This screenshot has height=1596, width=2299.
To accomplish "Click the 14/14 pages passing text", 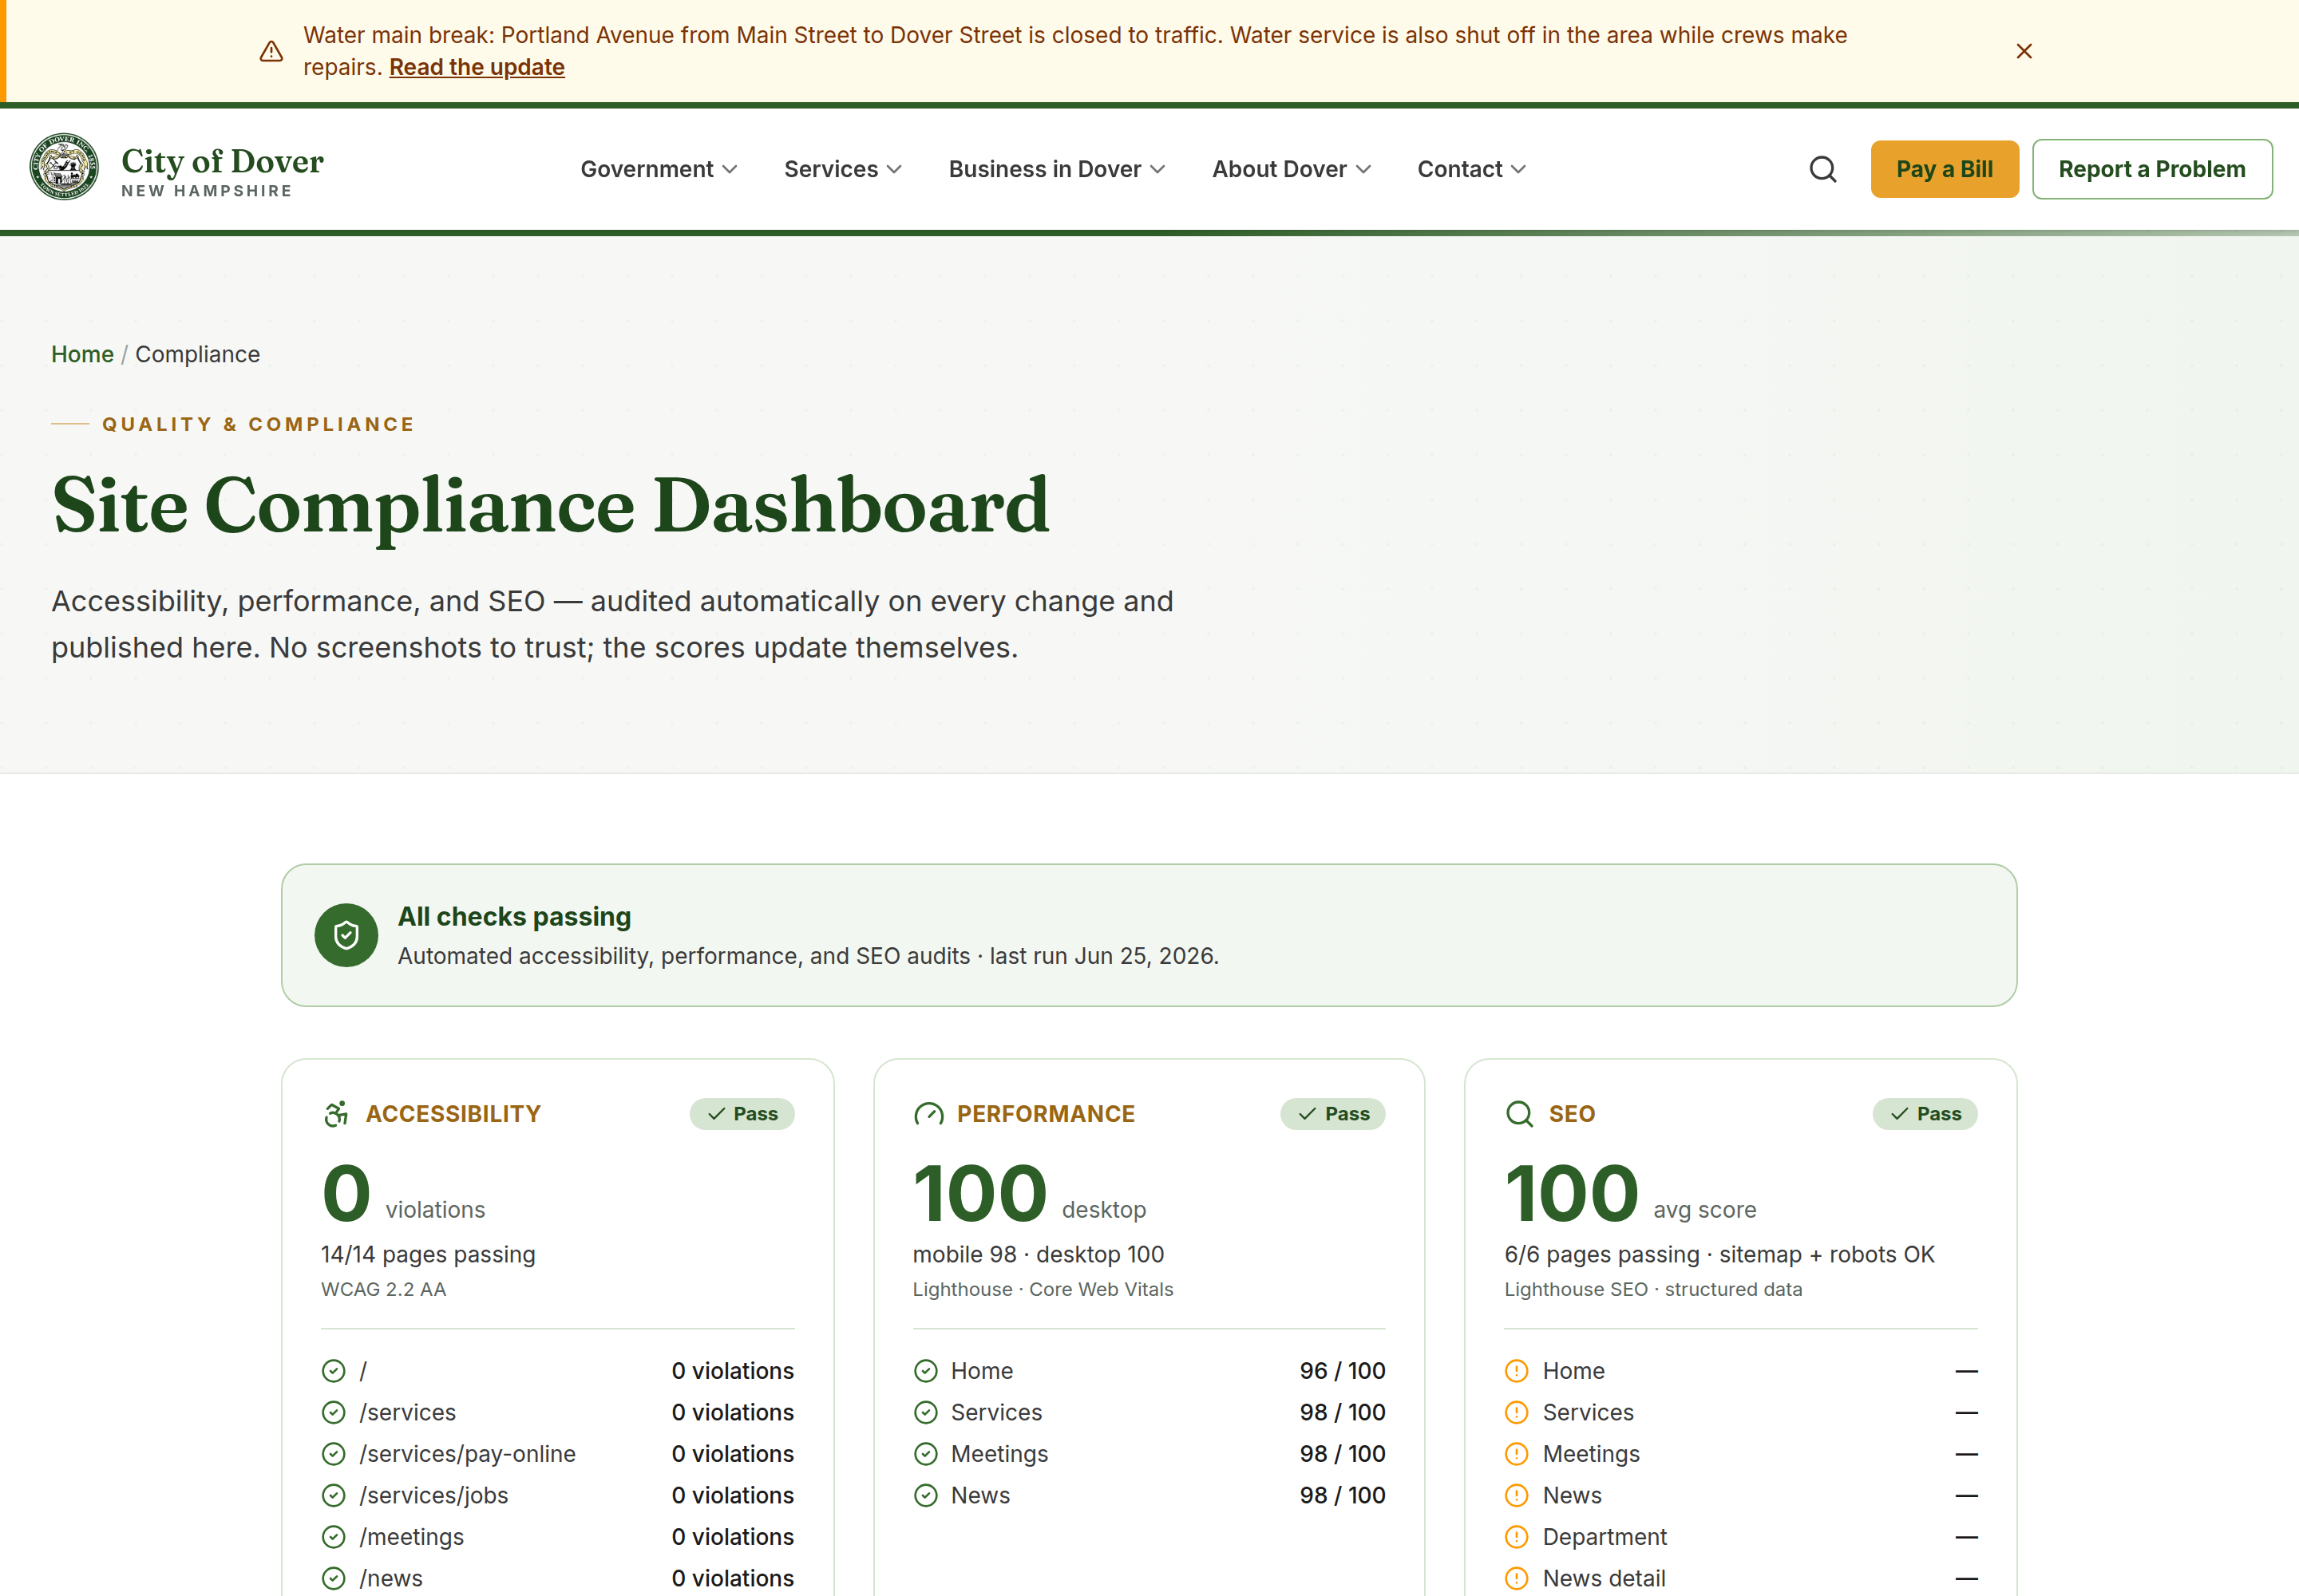I will click(428, 1254).
